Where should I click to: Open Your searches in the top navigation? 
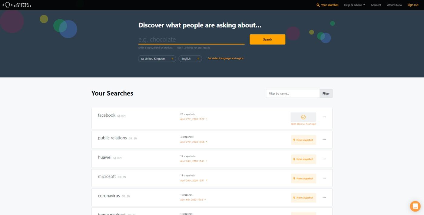[x=327, y=5]
